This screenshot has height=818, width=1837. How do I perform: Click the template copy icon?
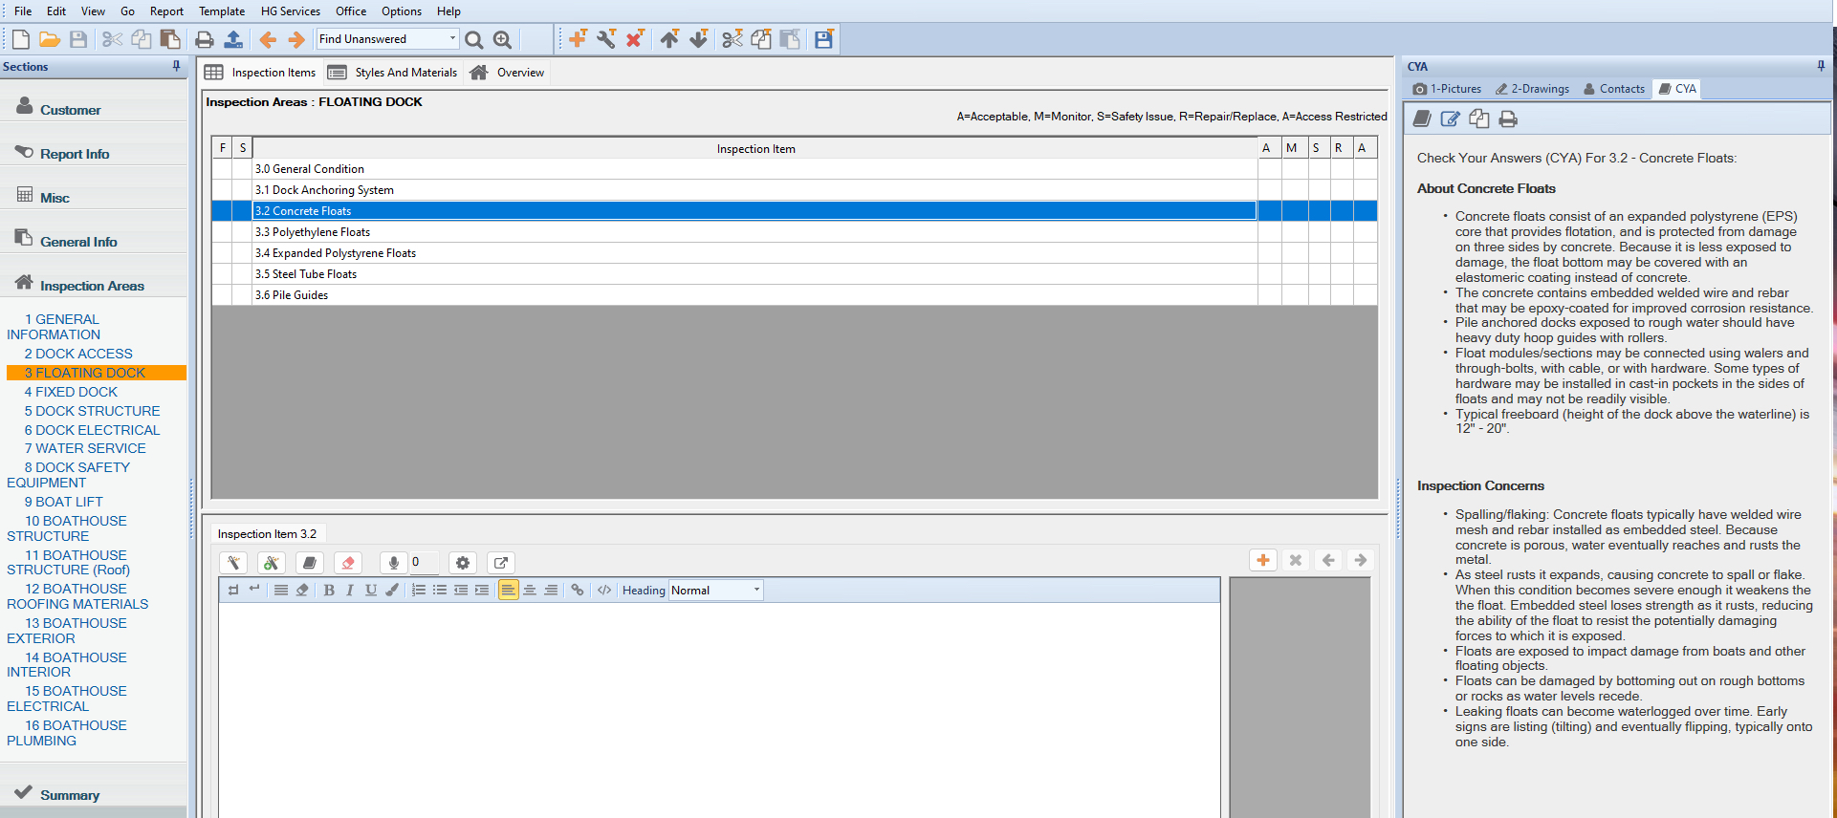[x=761, y=38]
